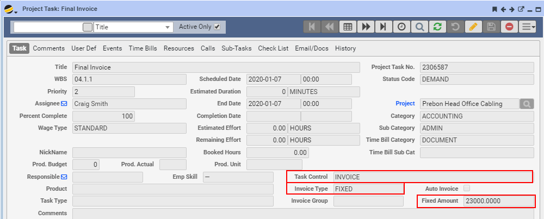The image size is (544, 219).
Task: Jump to the last record
Action: (384, 27)
